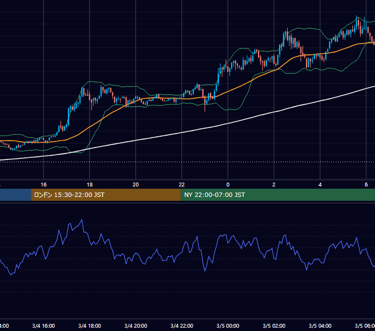Click the hour label 16 on price chart axis
375x331 pixels.
pyautogui.click(x=44, y=184)
